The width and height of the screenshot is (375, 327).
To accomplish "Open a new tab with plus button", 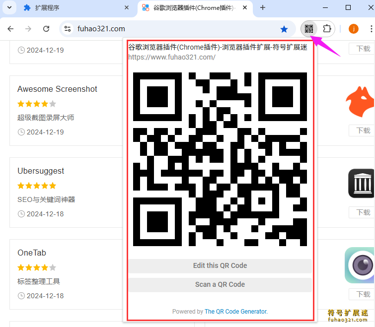I will click(x=263, y=7).
